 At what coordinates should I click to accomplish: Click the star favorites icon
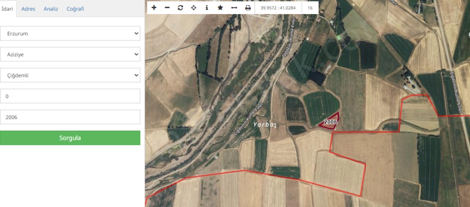click(220, 8)
